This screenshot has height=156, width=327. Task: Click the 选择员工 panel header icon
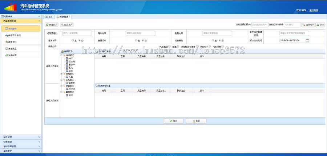[62, 51]
